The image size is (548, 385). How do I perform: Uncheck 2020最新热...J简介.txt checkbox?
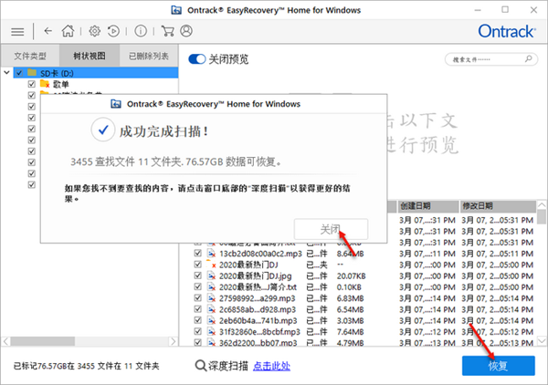pyautogui.click(x=198, y=286)
